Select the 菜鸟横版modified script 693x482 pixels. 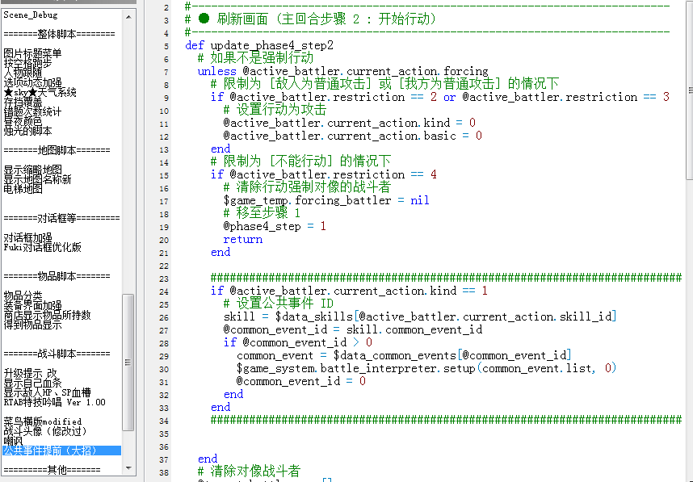tap(43, 422)
